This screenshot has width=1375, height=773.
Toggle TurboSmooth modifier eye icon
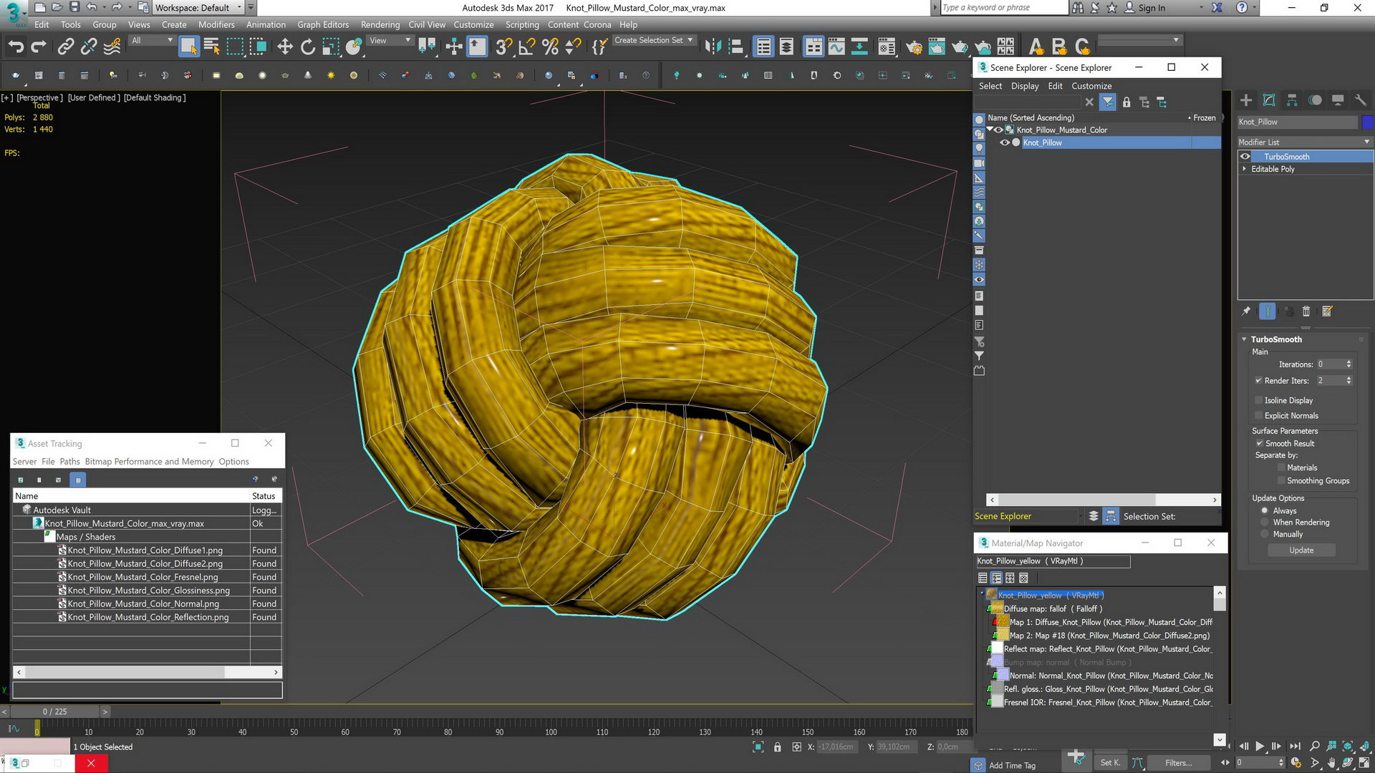click(1245, 156)
